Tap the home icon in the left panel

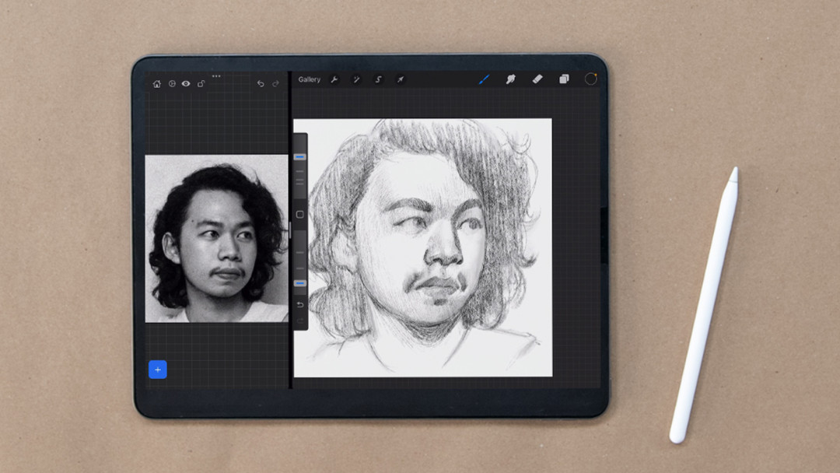(x=158, y=83)
